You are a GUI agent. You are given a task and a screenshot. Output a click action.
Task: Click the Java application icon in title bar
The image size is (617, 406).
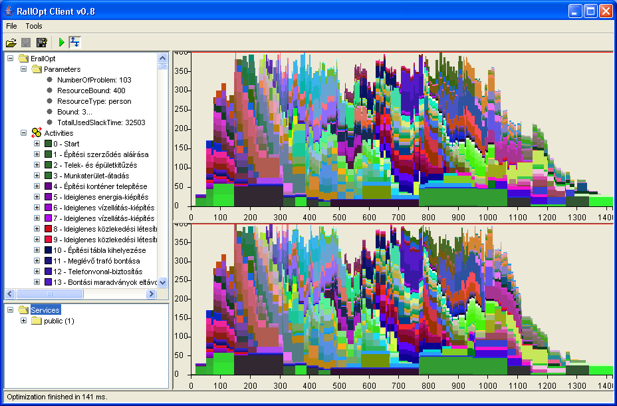coord(9,11)
